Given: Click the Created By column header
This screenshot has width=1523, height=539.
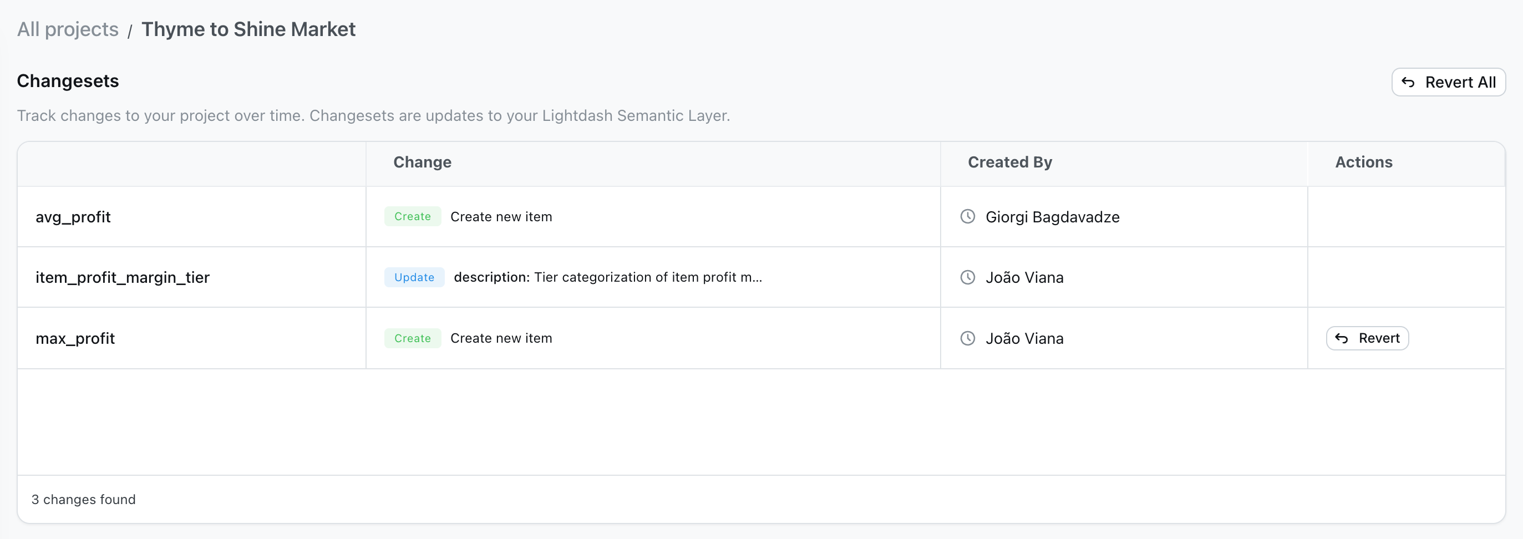Looking at the screenshot, I should tap(1009, 162).
